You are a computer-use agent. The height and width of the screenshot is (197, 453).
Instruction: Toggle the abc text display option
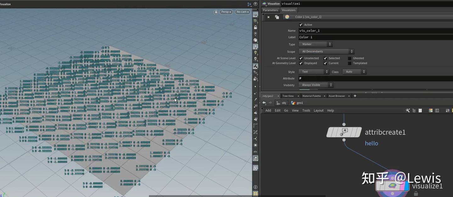[255, 152]
